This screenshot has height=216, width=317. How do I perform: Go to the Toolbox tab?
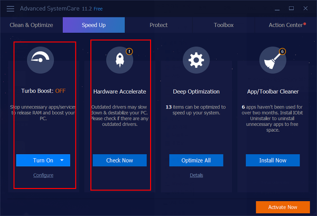(x=223, y=25)
